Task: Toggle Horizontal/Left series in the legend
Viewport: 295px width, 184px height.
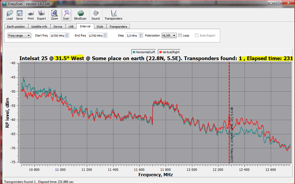Action: (x=144, y=52)
